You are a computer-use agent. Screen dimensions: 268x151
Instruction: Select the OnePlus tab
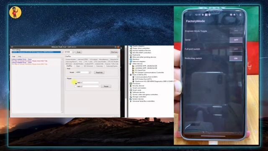pyautogui.click(x=69, y=66)
